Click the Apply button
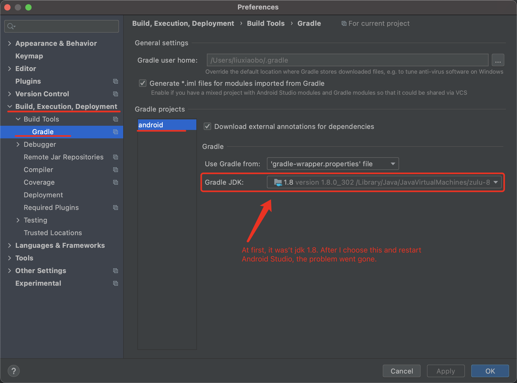Image resolution: width=517 pixels, height=383 pixels. 445,371
